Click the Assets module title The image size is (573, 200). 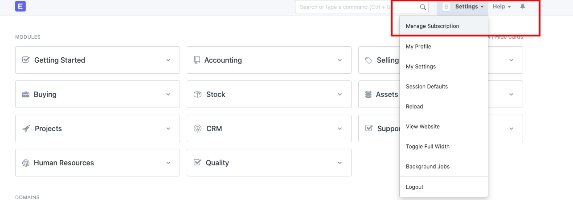387,94
